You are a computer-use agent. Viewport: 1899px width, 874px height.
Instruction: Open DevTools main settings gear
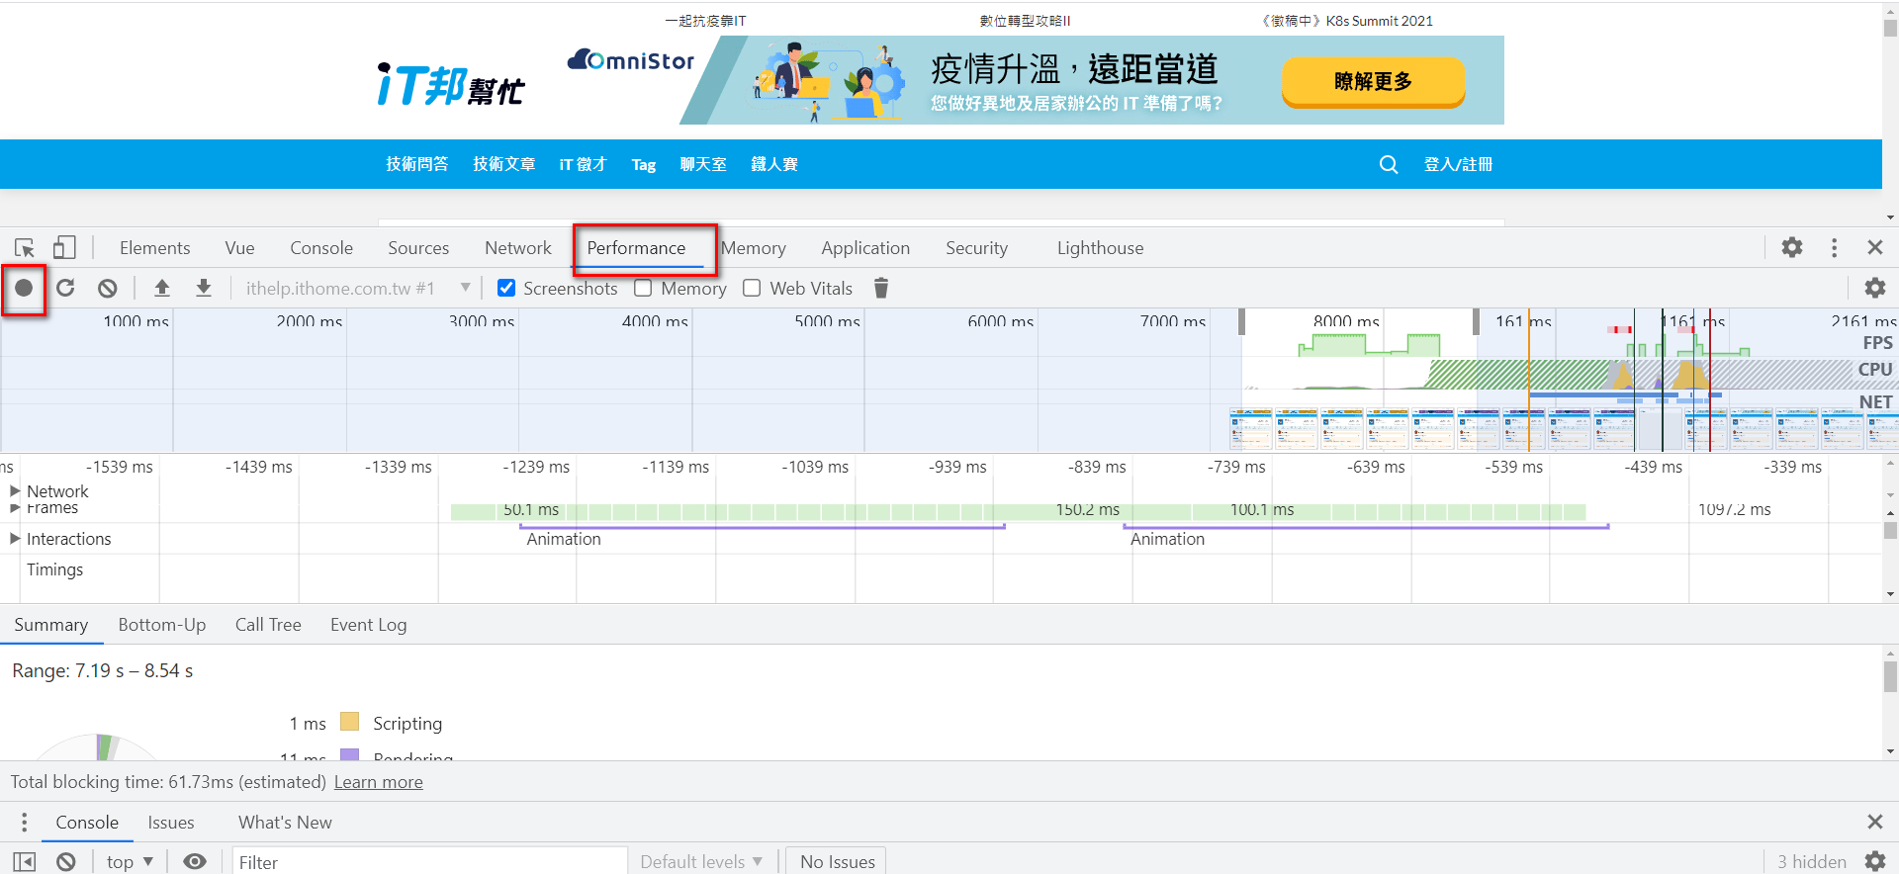point(1792,247)
